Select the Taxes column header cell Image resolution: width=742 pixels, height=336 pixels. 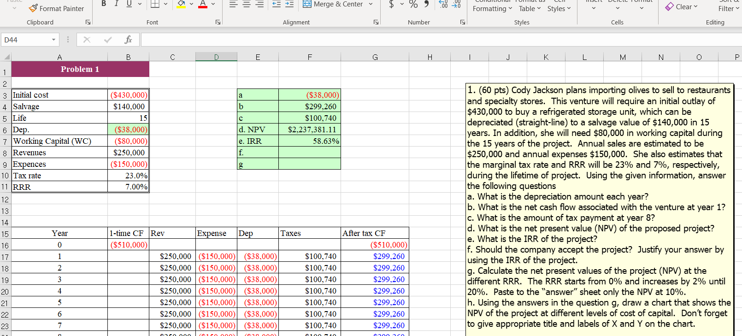(310, 233)
